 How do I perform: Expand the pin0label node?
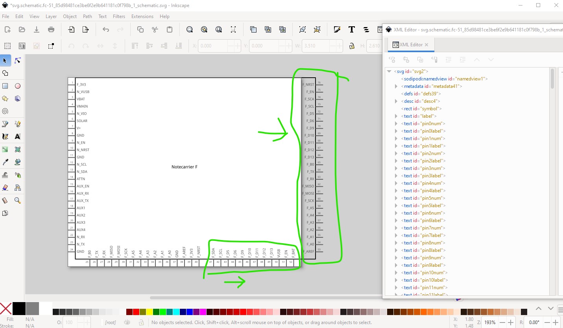point(396,131)
